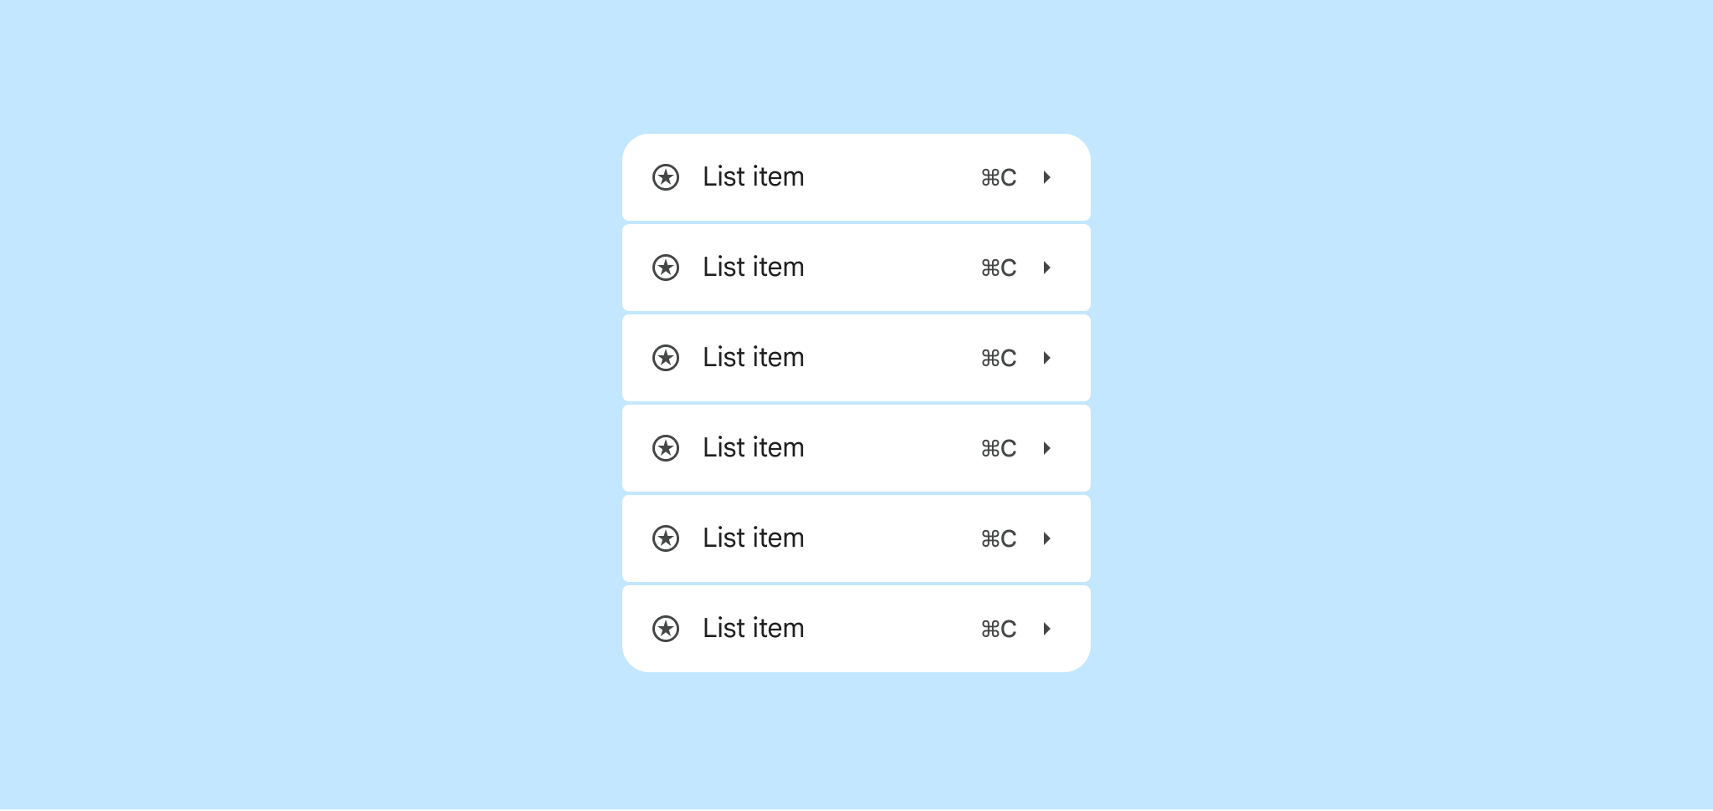This screenshot has width=1713, height=811.
Task: Click the star icon in the last list item
Action: pyautogui.click(x=666, y=629)
